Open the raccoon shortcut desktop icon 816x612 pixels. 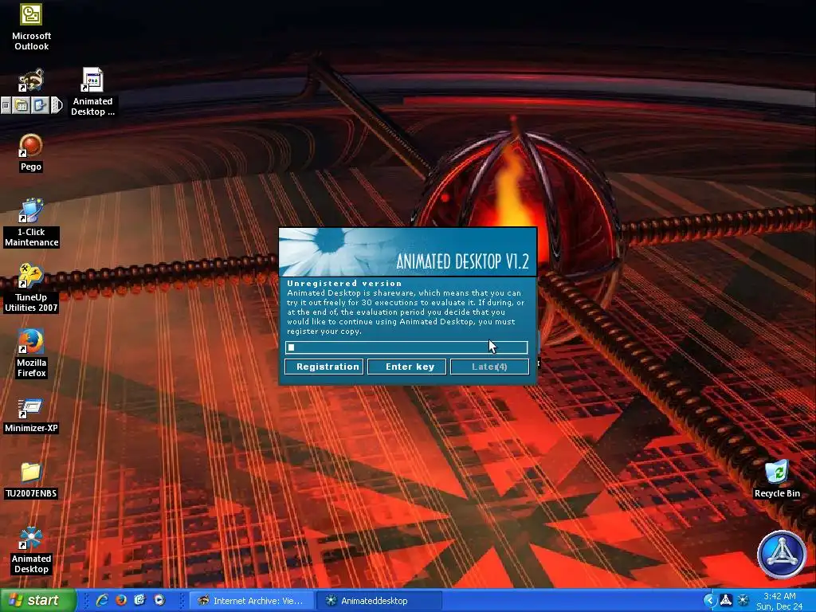(x=31, y=80)
